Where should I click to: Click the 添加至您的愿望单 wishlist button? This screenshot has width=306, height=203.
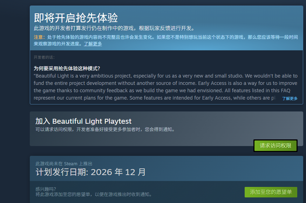[x=271, y=192]
